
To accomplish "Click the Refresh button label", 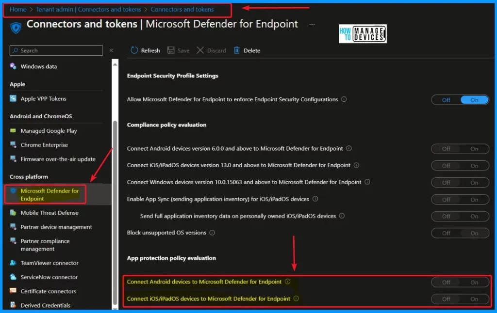I will (x=150, y=51).
